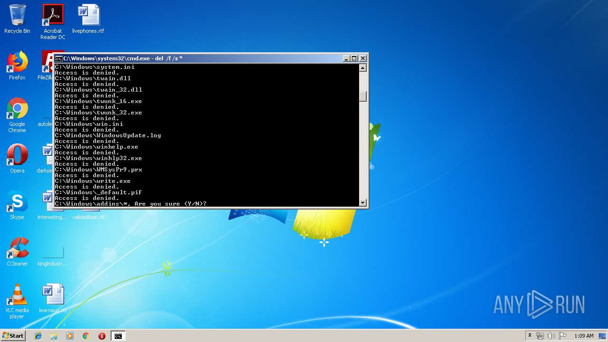
Task: Click the C:\Windows\_default.pif line
Action: point(98,192)
